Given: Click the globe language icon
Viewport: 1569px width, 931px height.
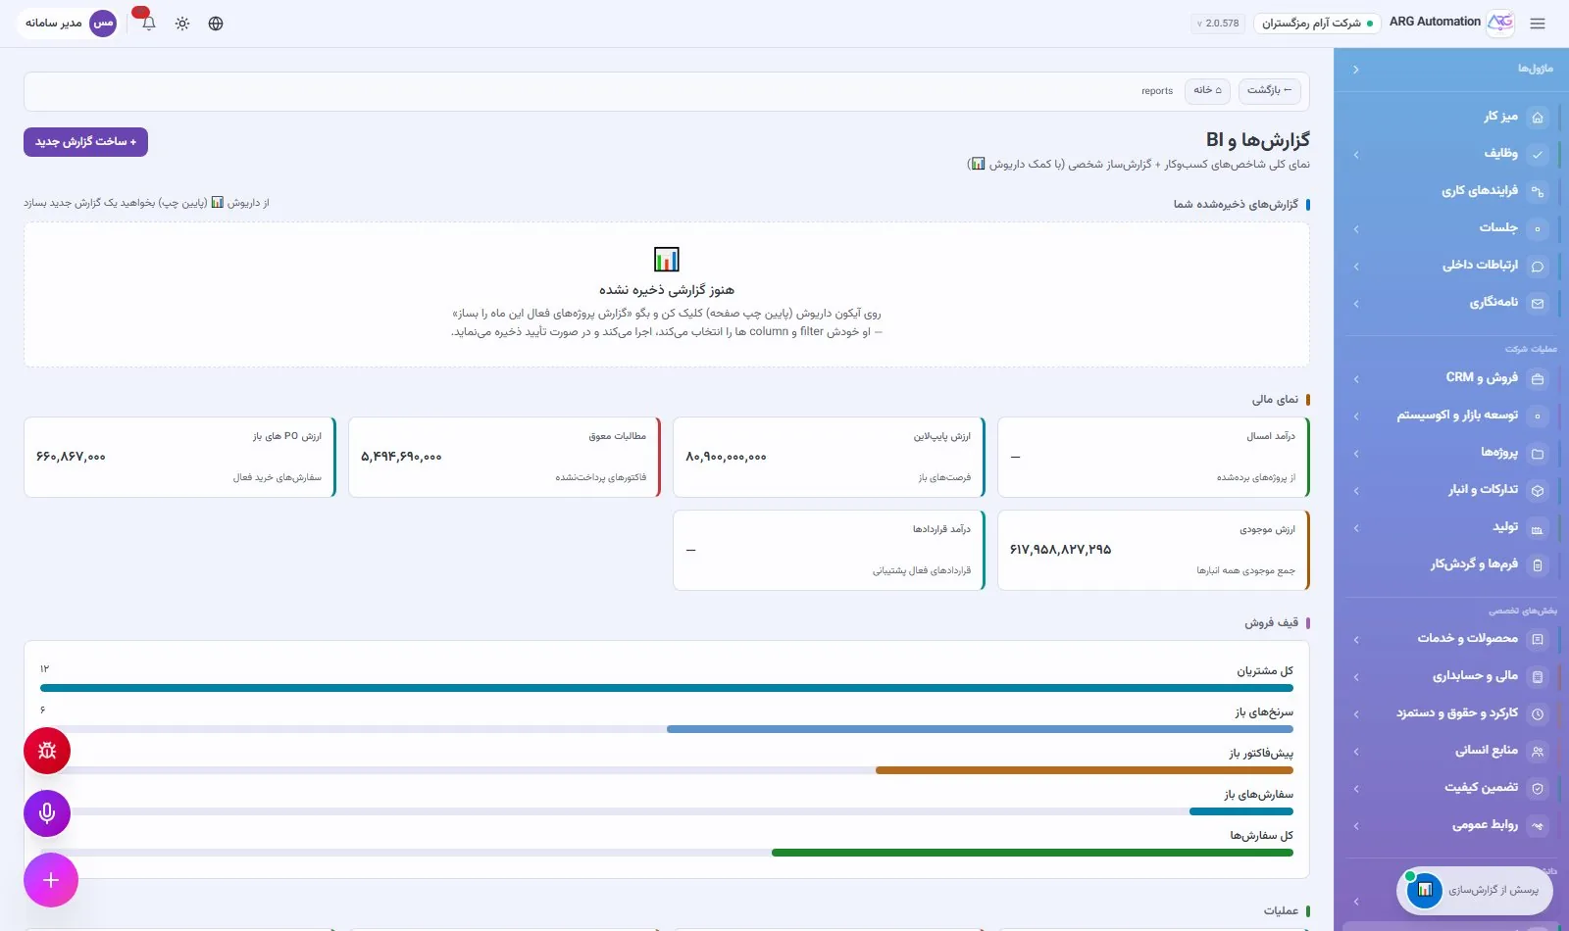Looking at the screenshot, I should click(216, 24).
